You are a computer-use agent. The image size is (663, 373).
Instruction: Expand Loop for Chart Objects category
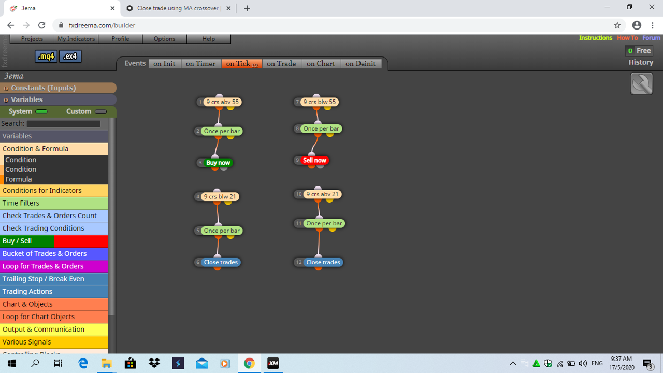pyautogui.click(x=54, y=317)
